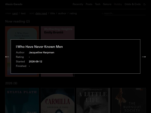Screen dimensions: 151x113
Task: Click the search magnifier icon
Action: click(103, 13)
